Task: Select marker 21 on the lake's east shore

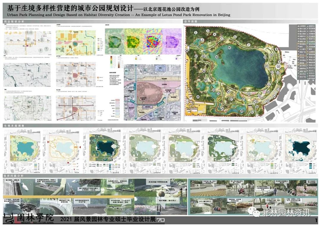Action: coord(269,84)
